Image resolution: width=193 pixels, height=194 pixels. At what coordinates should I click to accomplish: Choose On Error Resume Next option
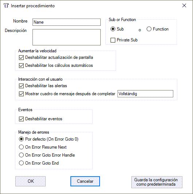(21, 147)
